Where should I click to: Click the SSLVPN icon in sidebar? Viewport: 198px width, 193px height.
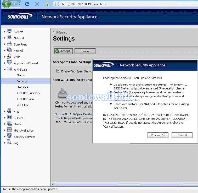(9, 117)
